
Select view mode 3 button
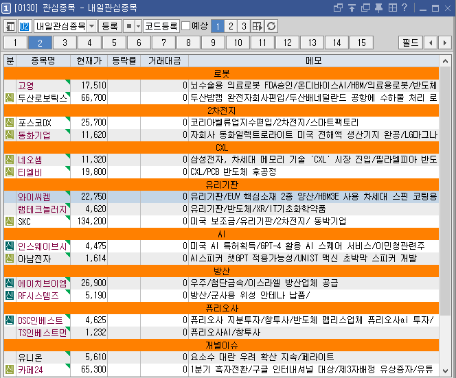pyautogui.click(x=244, y=27)
